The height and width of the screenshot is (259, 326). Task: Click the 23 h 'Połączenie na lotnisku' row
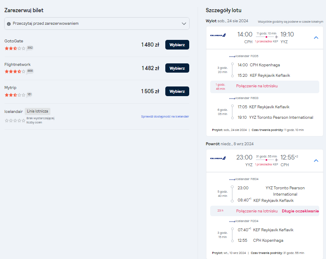[264, 211]
